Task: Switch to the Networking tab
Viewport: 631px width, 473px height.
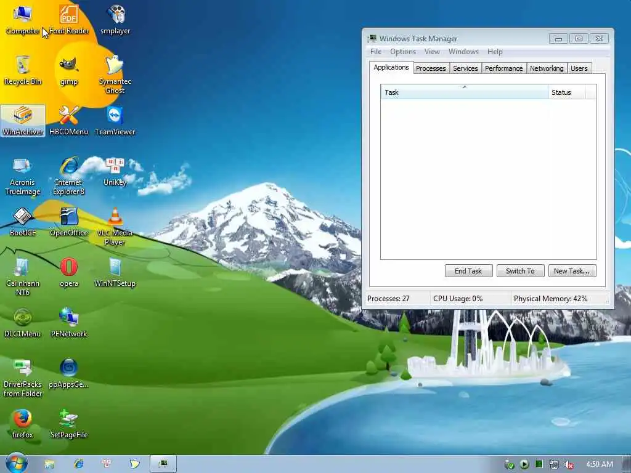Action: point(547,68)
